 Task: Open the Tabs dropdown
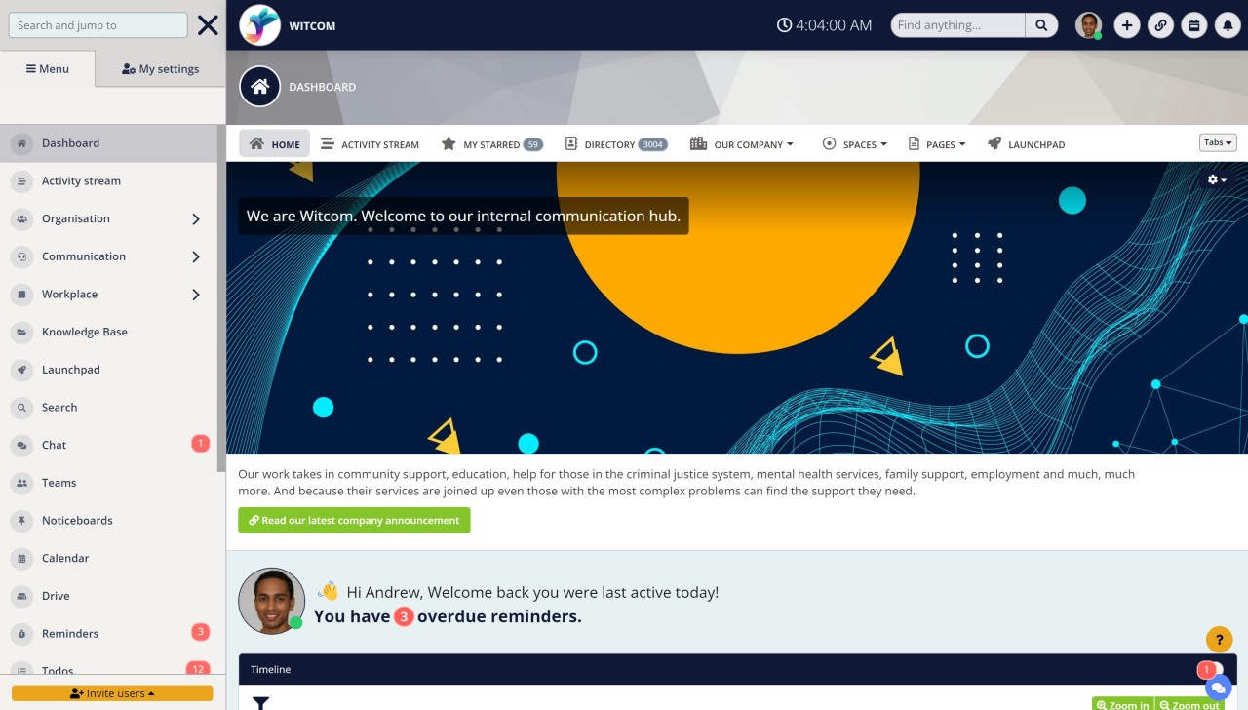pos(1216,141)
